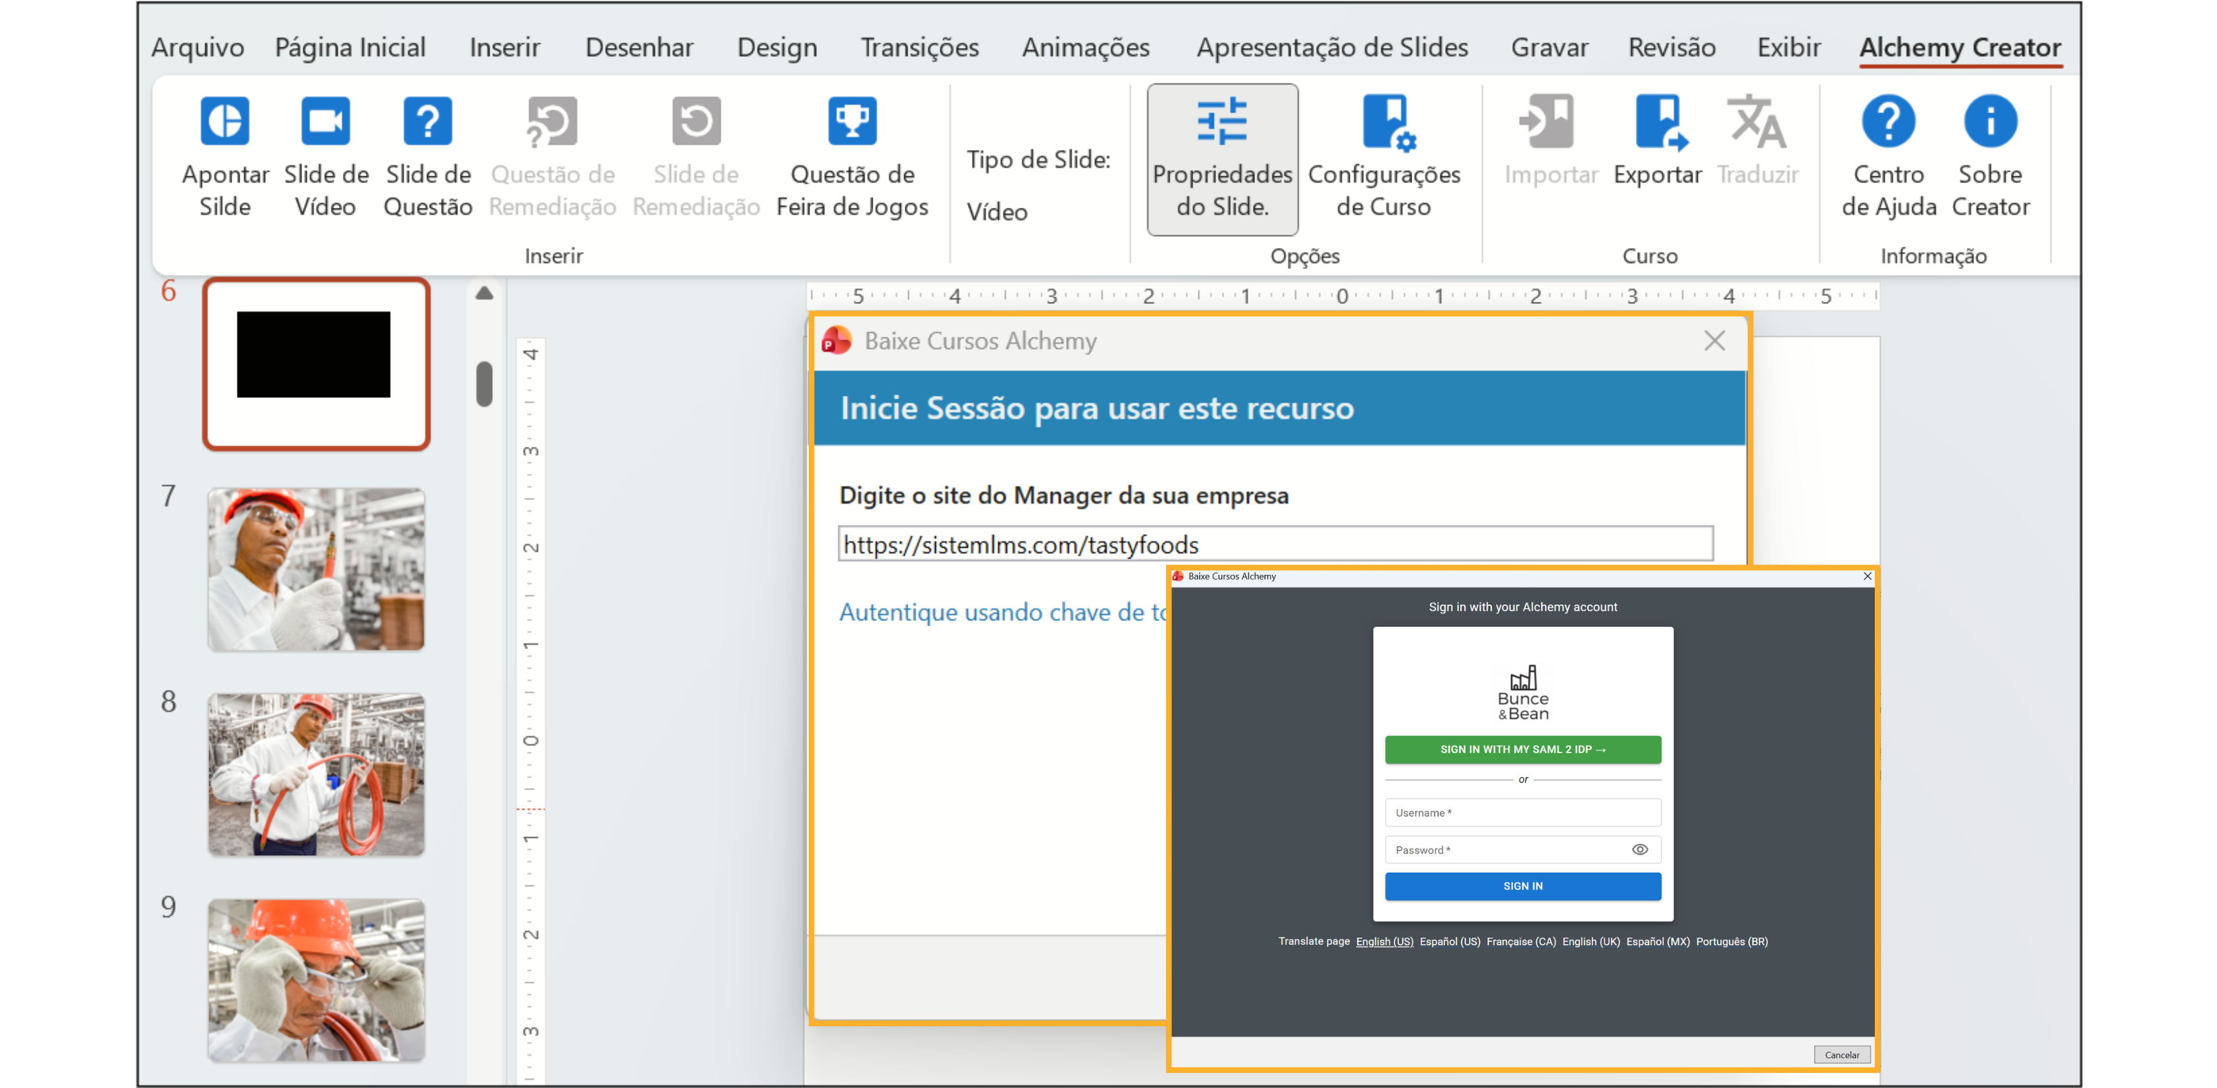Click the Apontar Slide icon
Viewport: 2217px width, 1088px height.
click(x=224, y=122)
